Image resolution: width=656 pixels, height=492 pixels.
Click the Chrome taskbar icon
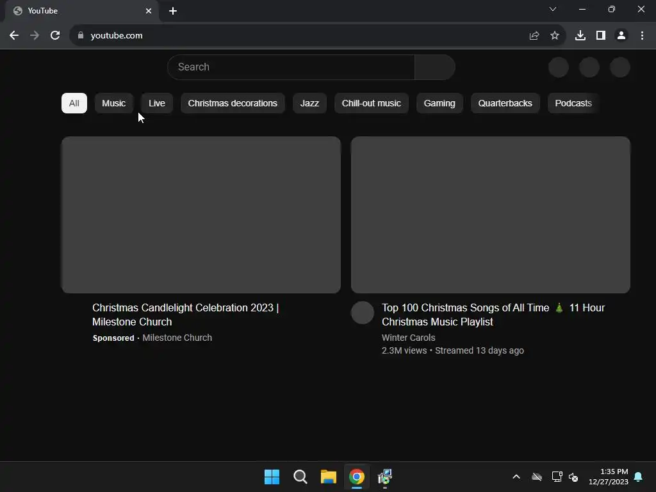click(357, 477)
